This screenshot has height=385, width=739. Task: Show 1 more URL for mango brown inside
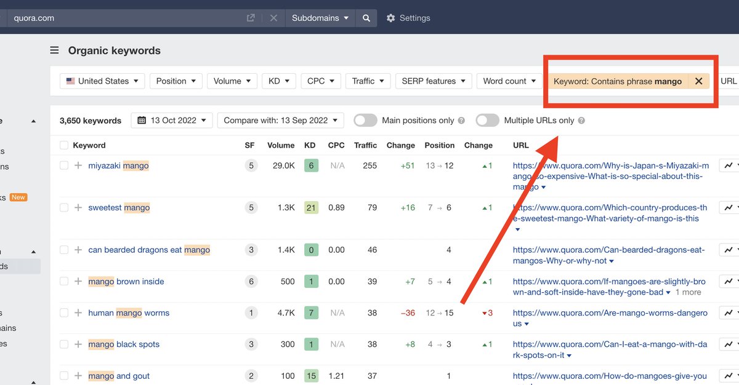tap(689, 292)
